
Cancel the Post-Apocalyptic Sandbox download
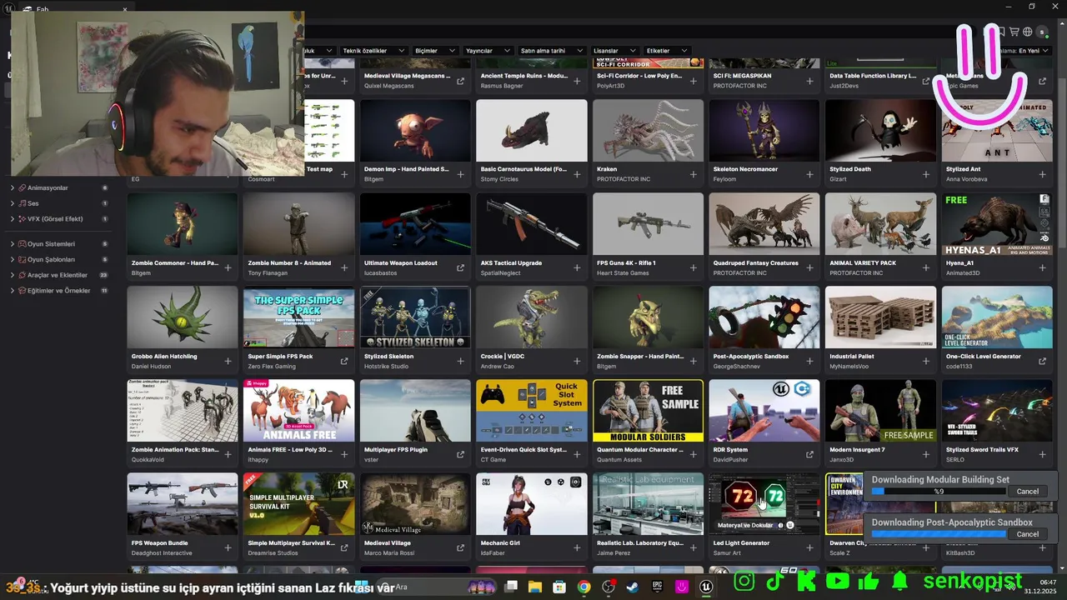1028,534
